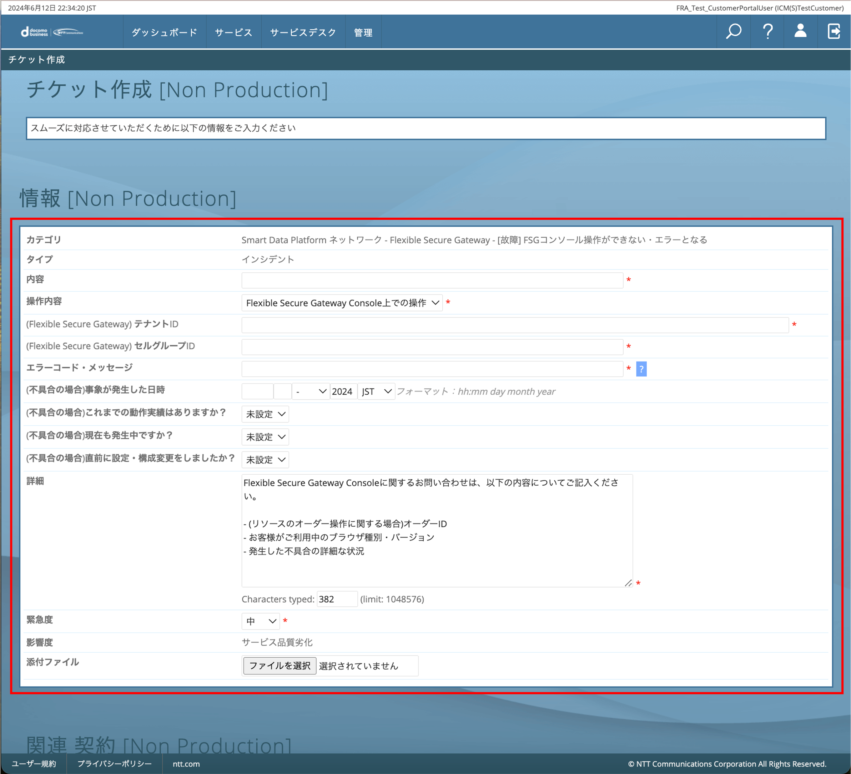Viewport: 851px width, 774px height.
Task: Click the サービス品質劣化 impact value
Action: coord(277,642)
